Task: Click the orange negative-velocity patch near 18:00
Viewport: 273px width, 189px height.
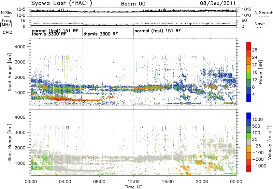Action: (185, 168)
